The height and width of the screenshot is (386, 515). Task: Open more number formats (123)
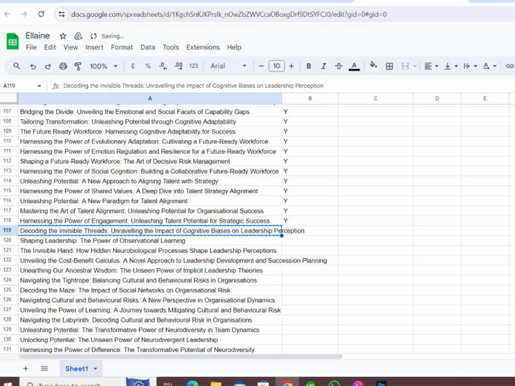(x=194, y=66)
